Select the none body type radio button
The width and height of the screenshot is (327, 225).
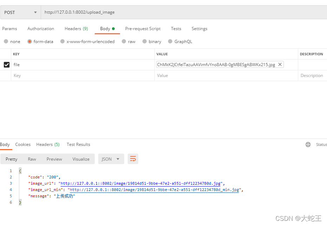pos(6,41)
